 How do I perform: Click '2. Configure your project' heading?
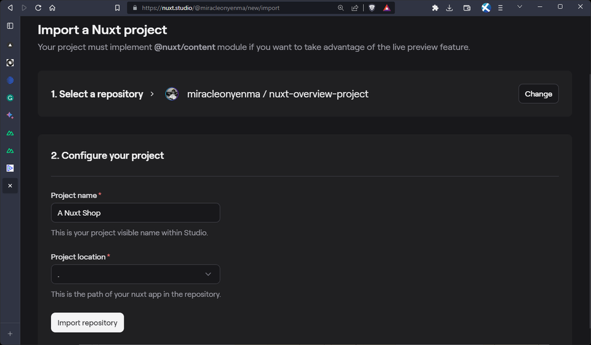pos(107,156)
